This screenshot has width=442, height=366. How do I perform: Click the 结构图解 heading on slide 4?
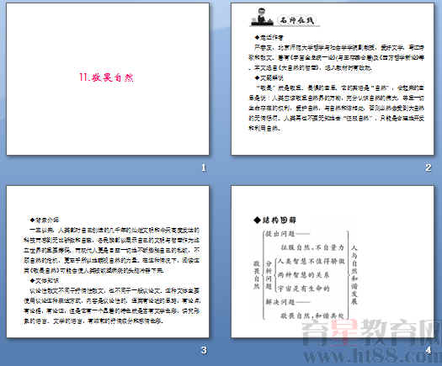pos(274,220)
